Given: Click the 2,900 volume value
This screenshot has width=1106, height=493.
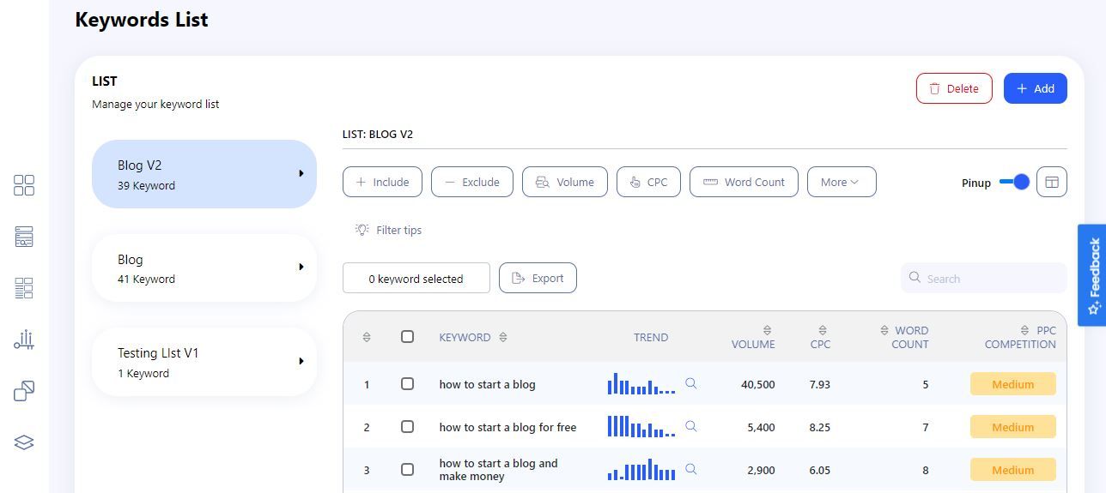Looking at the screenshot, I should (762, 470).
